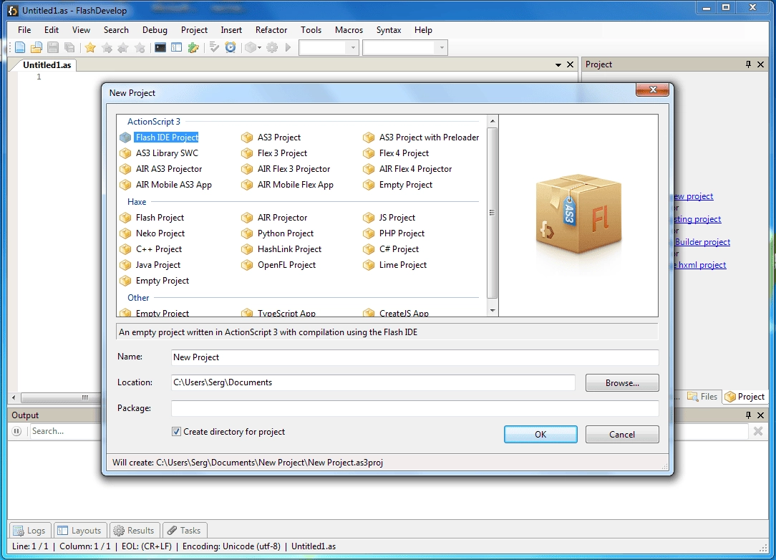
Task: Switch to the Project panel tab
Action: pyautogui.click(x=745, y=397)
